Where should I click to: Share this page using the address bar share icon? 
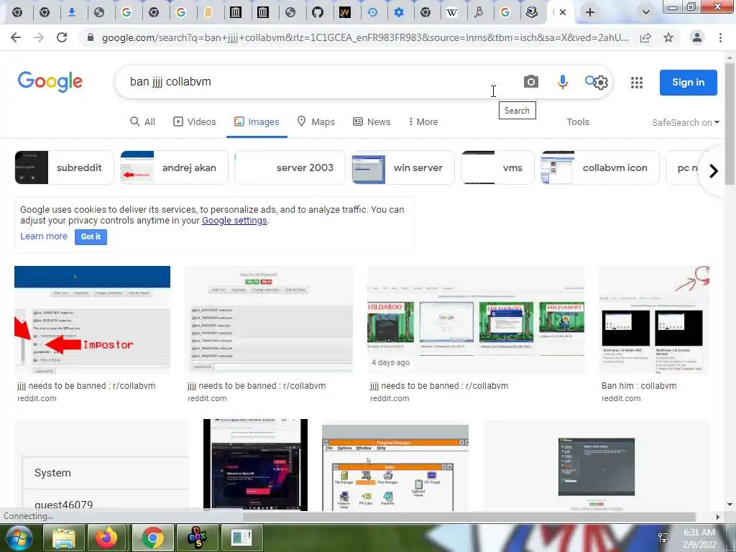tap(645, 37)
